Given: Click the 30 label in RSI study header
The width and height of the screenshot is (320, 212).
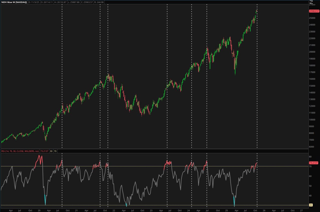Looking at the screenshot, I should 51,151.
